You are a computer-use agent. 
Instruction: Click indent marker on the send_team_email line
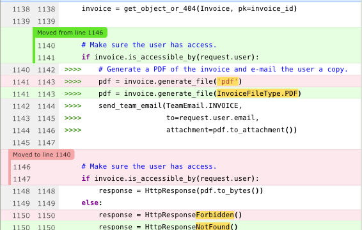coord(73,106)
